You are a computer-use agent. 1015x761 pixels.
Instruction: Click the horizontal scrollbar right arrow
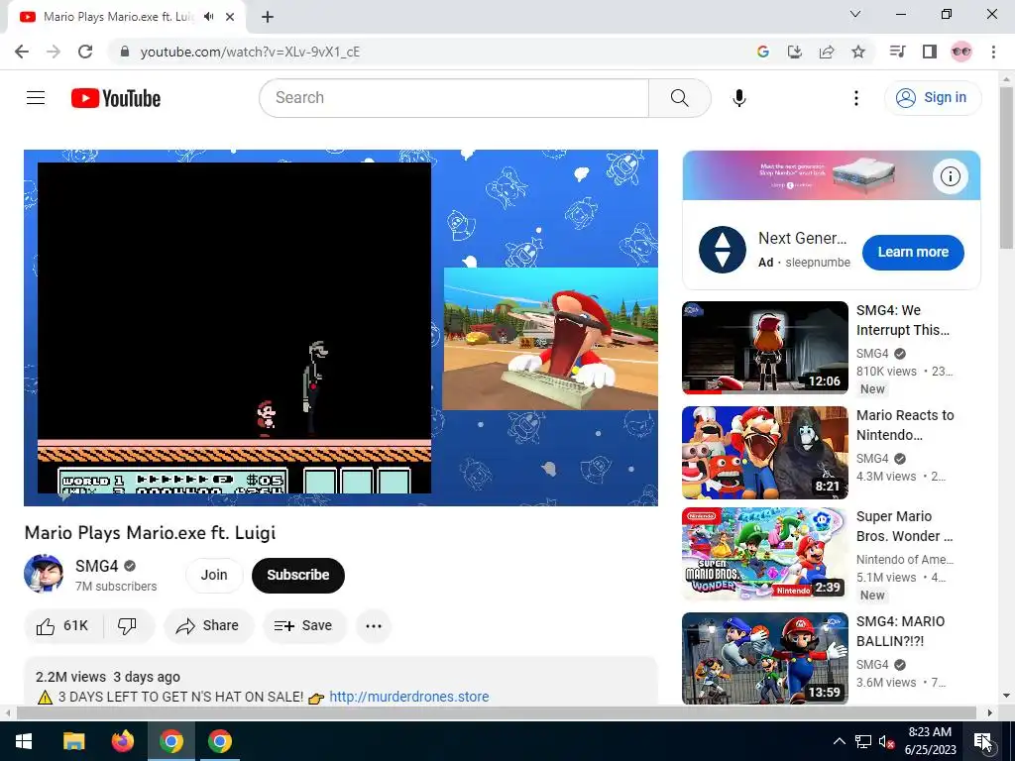(990, 713)
